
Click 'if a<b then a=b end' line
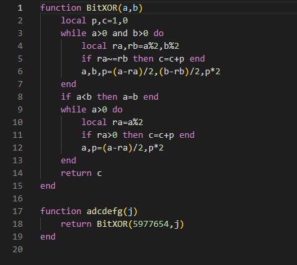tap(110, 97)
